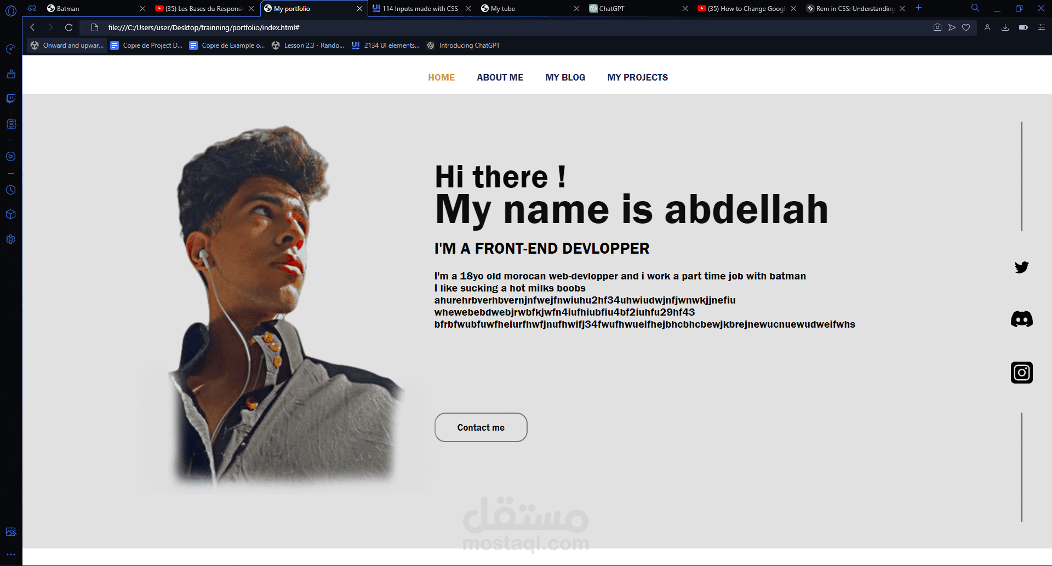Go back to previous page
This screenshot has width=1052, height=566.
pos(32,27)
